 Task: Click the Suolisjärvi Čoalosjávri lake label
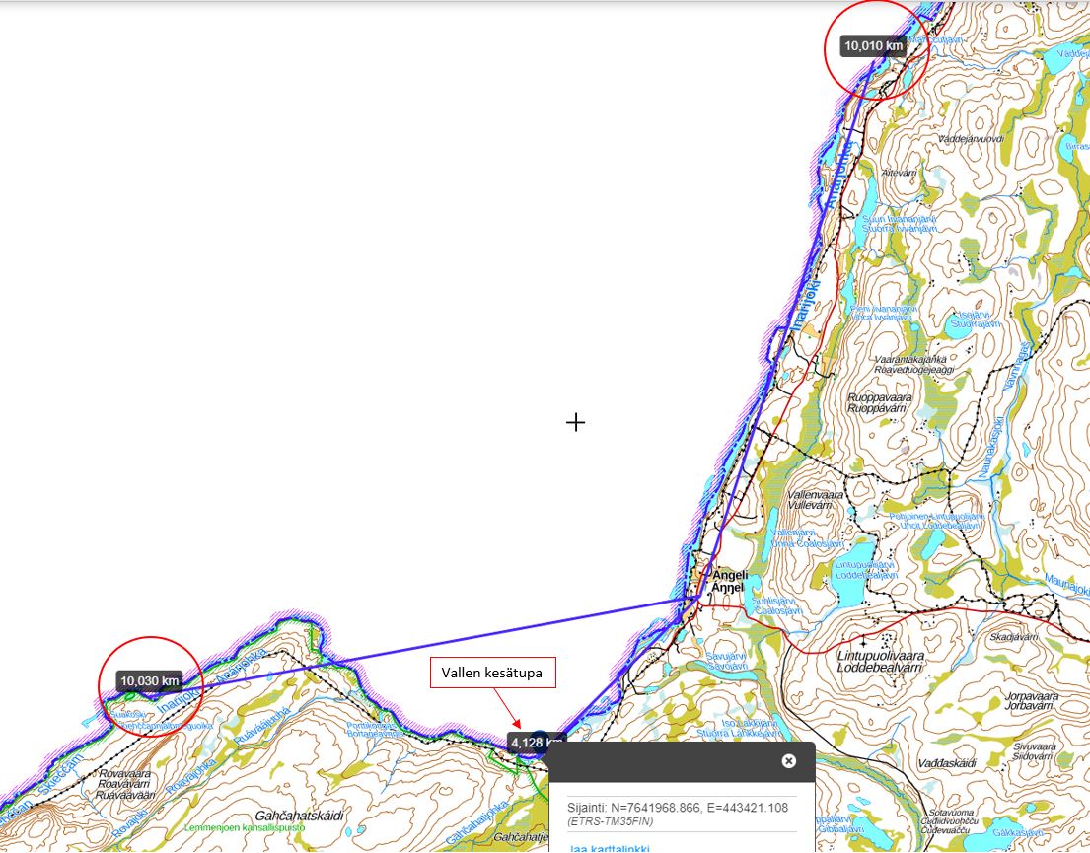click(x=778, y=605)
